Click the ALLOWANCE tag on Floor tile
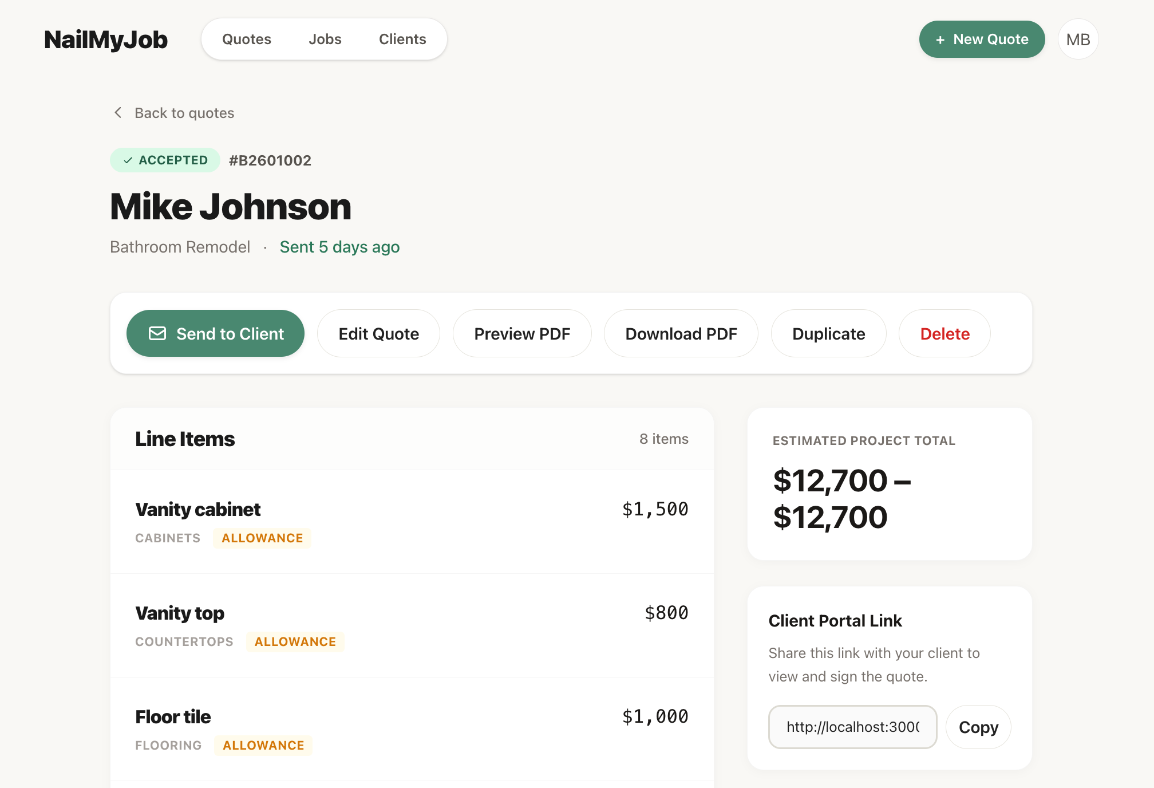 point(263,745)
